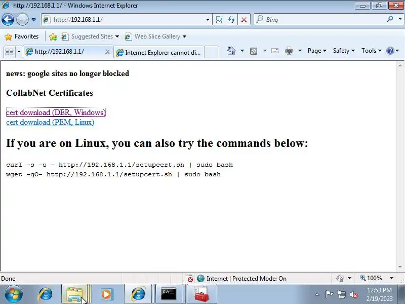Click the red toolbox taskbar icon
Screen dimensions: 405x304
tap(201, 294)
